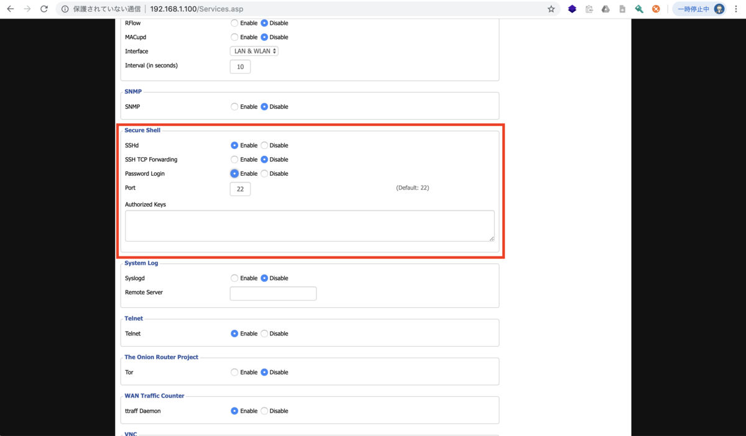This screenshot has height=436, width=746.
Task: Select Enable for MACupd
Action: click(234, 37)
